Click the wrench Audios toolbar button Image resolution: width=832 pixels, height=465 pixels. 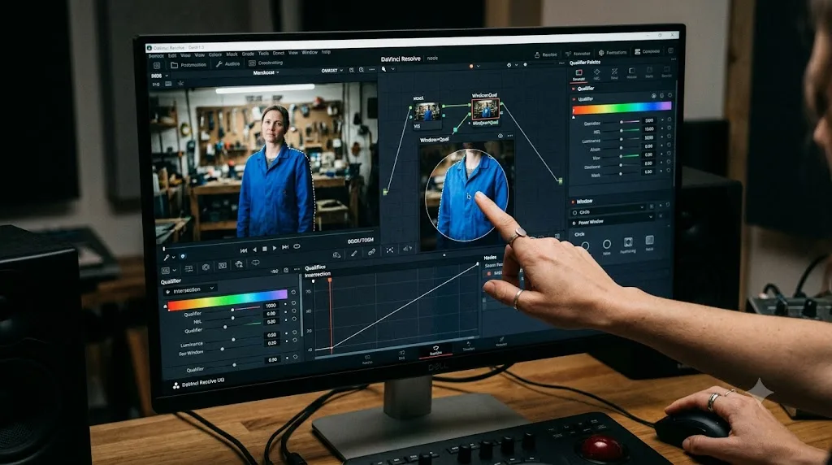click(x=227, y=63)
